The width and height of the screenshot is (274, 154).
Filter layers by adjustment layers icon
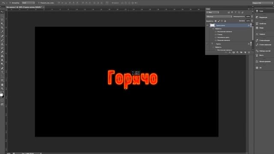point(232,12)
